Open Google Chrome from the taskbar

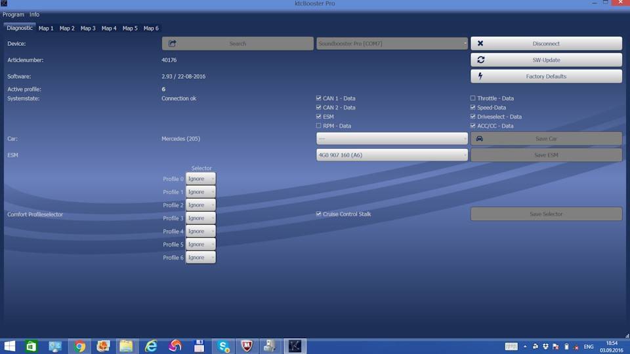(x=79, y=346)
